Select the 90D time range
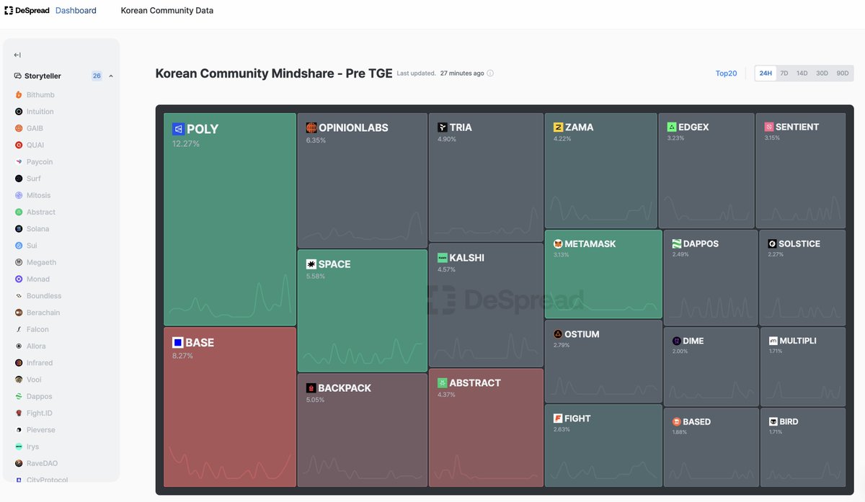 click(842, 73)
